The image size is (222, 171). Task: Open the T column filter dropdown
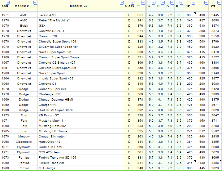206,3
